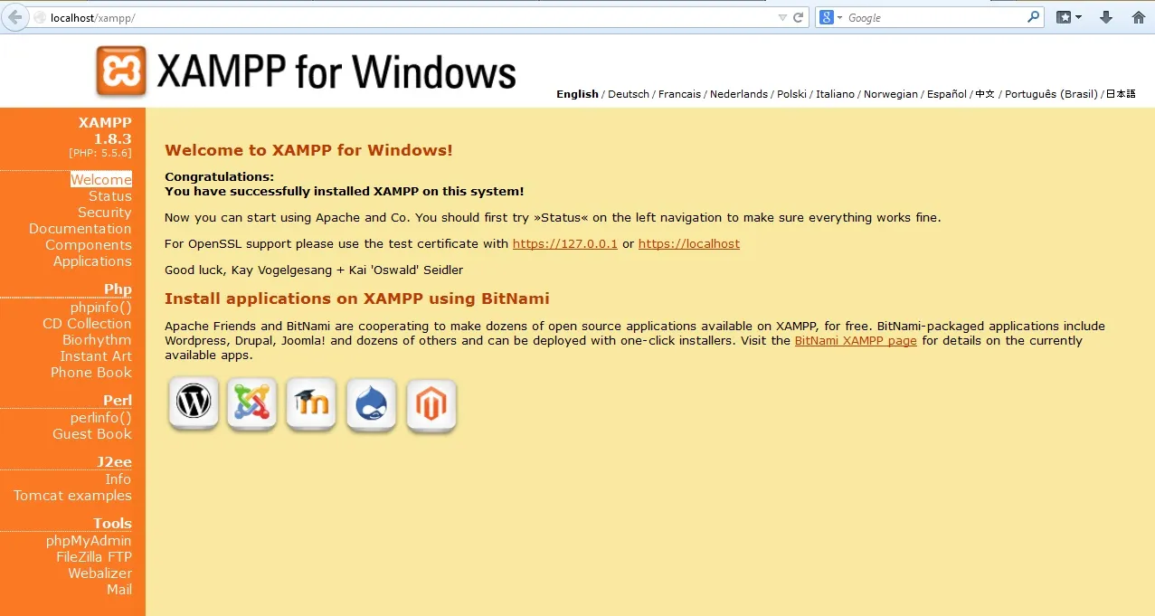Switch language to 中文
1155x616 pixels.
click(985, 94)
